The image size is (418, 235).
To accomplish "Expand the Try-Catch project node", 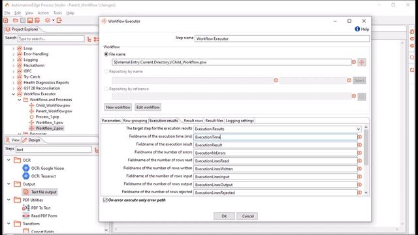I will coord(13,77).
